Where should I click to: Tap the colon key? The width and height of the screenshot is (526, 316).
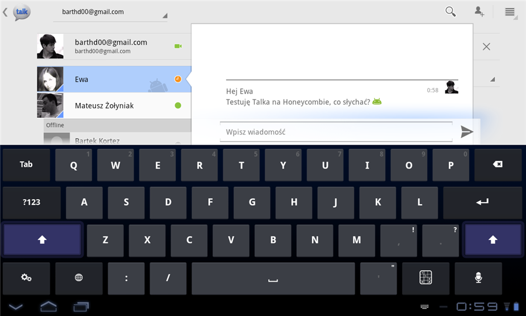[x=126, y=278]
